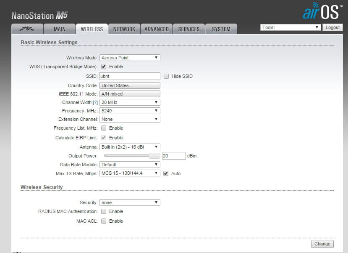Screen dimensions: 348x253
Task: Open the Extension Channel dropdown
Action: [130, 119]
